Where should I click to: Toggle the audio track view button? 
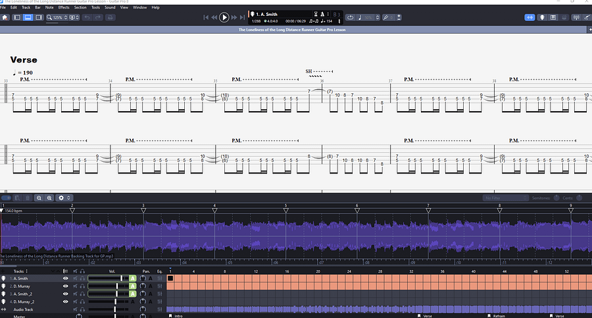(530, 17)
